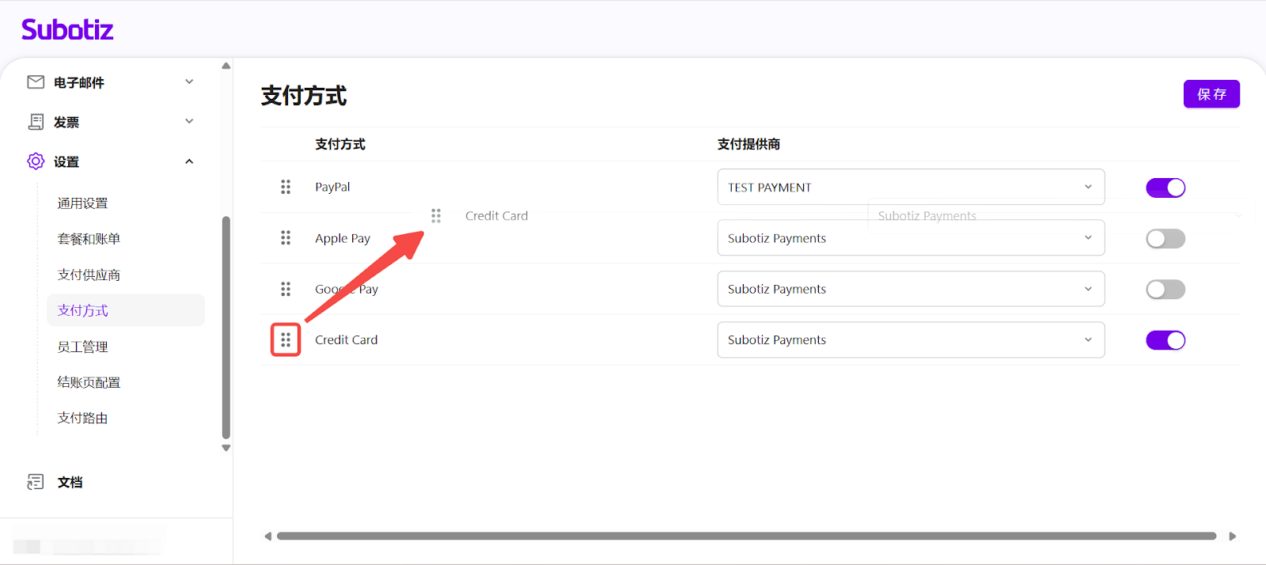Click the drag handle for Credit Card row
The width and height of the screenshot is (1266, 565).
click(x=286, y=340)
